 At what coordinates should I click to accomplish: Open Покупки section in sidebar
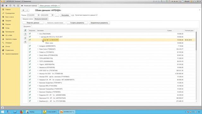[8, 24]
